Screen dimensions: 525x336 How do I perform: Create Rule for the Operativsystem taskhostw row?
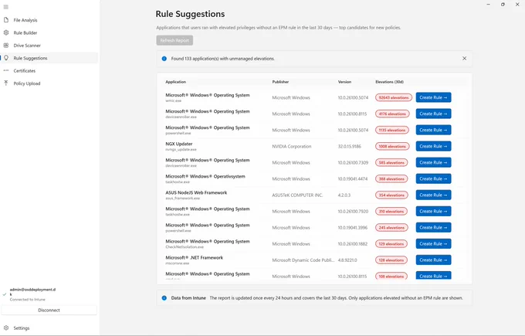point(433,178)
